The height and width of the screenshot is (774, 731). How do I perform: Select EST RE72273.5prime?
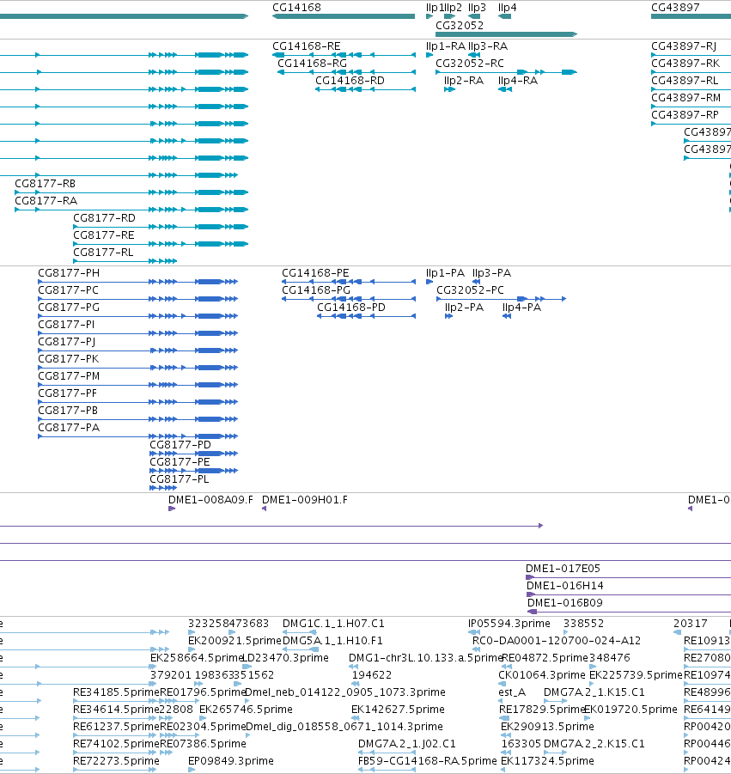[x=116, y=760]
